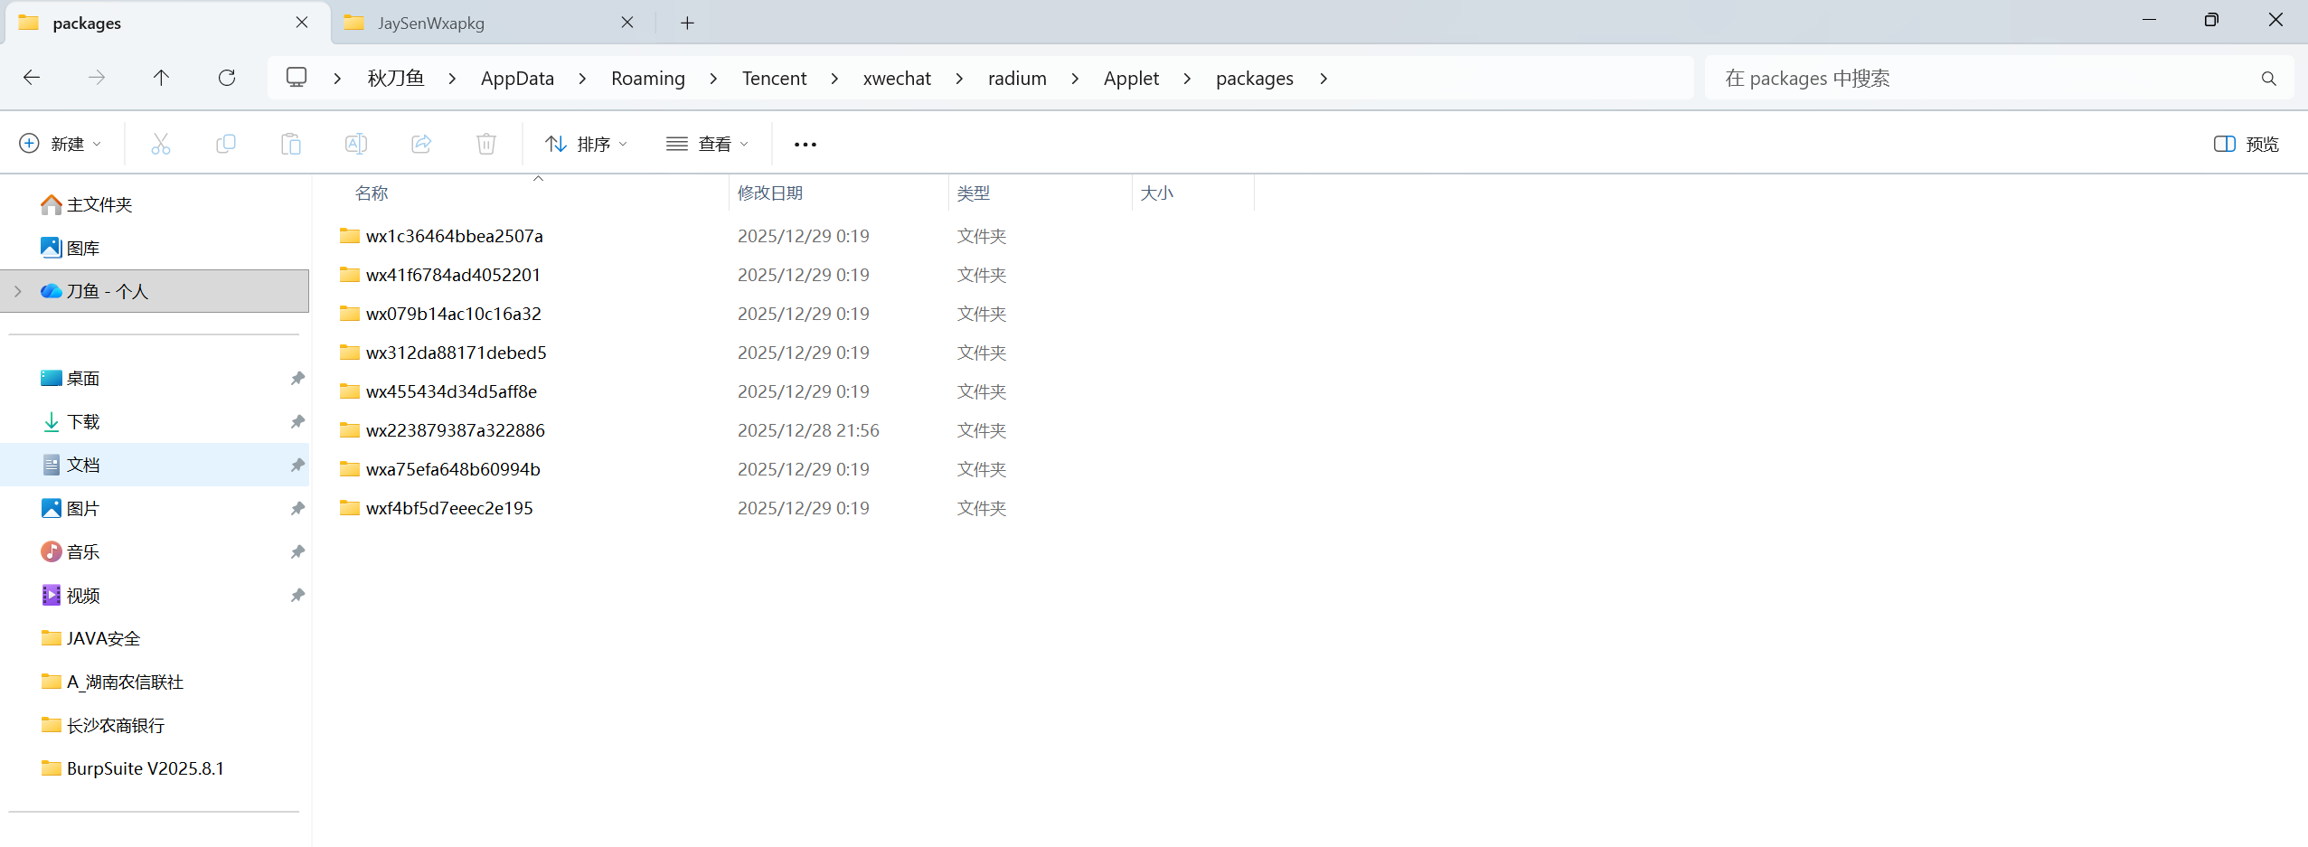The width and height of the screenshot is (2308, 847).
Task: Click the Rename icon in toolbar
Action: 356,144
